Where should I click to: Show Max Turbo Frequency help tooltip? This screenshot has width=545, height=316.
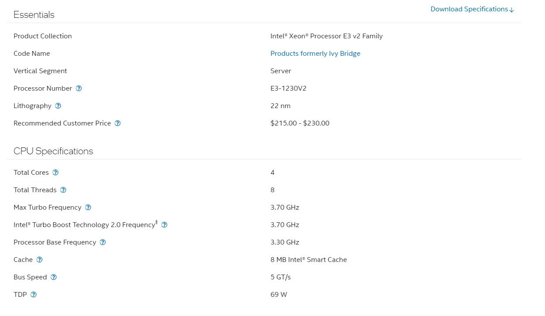(x=88, y=207)
